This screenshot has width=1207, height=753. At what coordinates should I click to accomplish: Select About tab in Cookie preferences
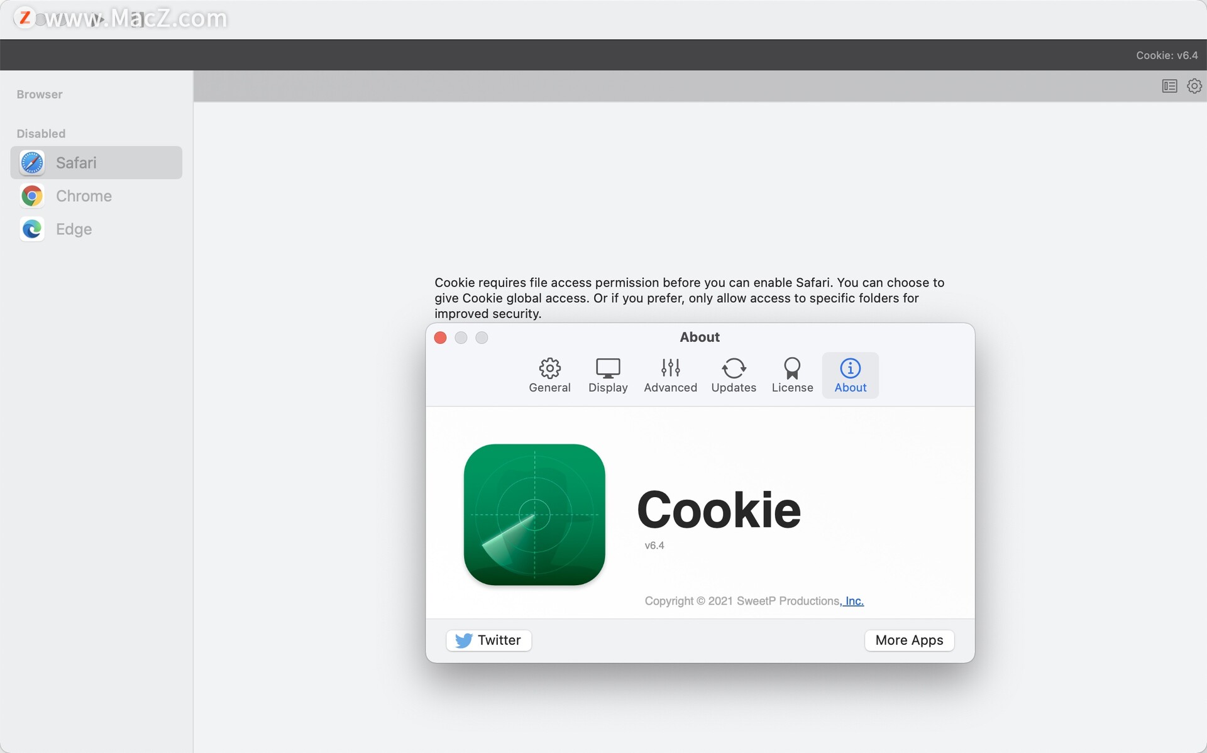pos(849,375)
